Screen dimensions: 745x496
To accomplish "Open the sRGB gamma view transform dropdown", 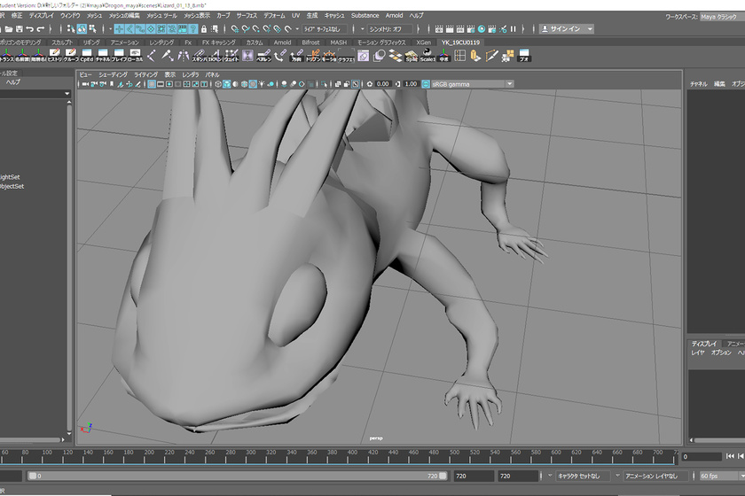I will [x=509, y=84].
